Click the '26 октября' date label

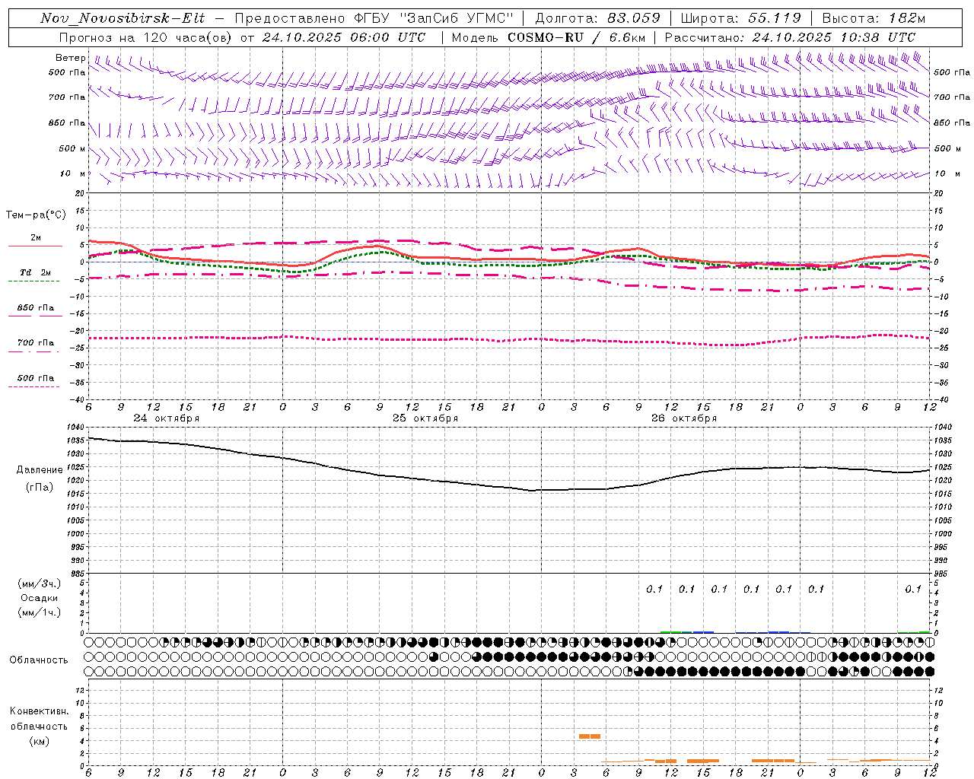click(684, 418)
